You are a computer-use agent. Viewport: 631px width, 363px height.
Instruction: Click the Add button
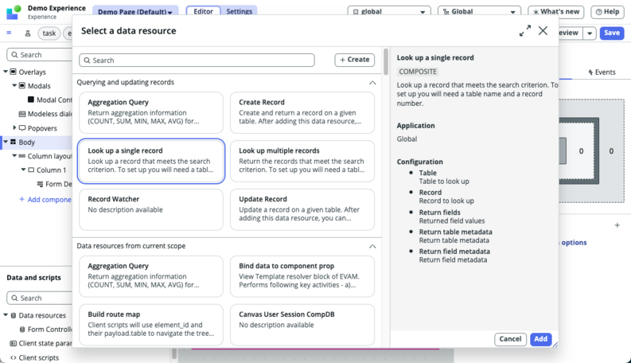[540, 339]
